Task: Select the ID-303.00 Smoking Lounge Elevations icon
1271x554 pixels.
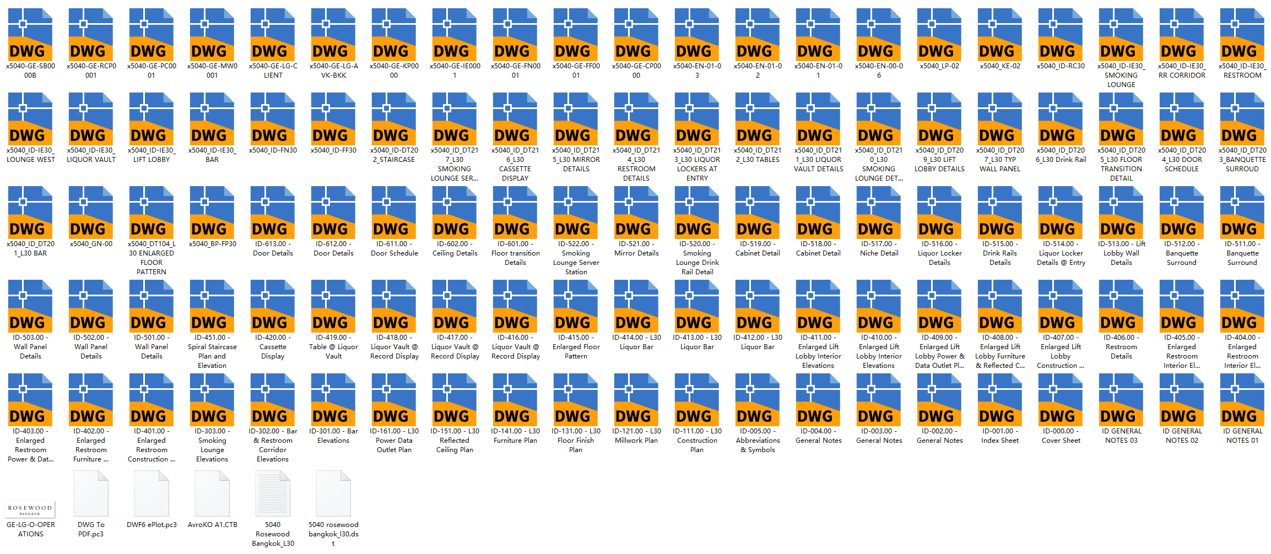Action: point(212,399)
